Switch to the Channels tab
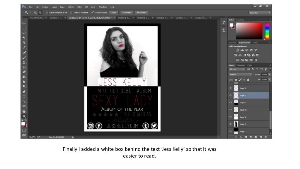 241,65
